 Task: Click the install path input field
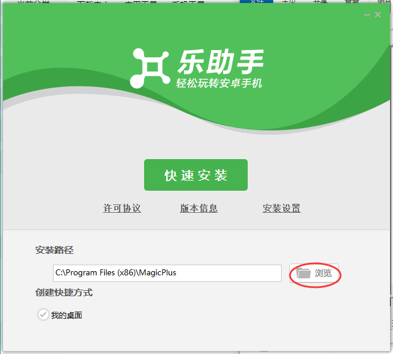tap(167, 273)
